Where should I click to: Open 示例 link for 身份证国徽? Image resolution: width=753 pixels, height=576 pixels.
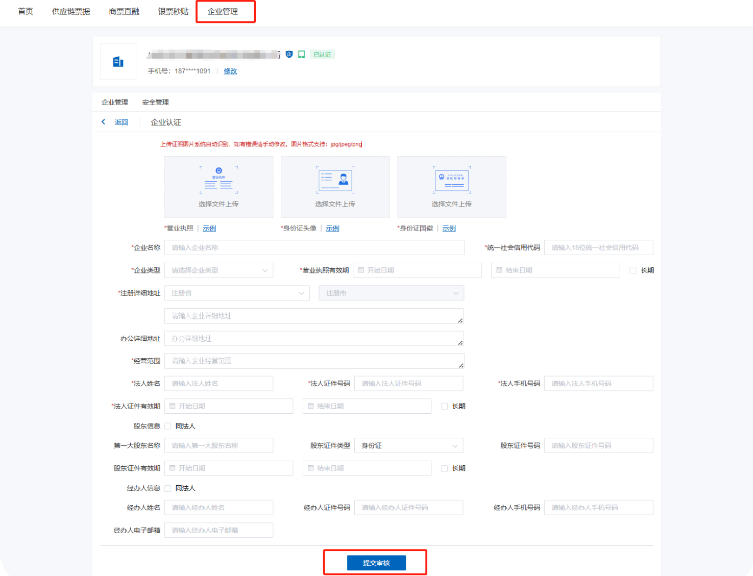(449, 228)
